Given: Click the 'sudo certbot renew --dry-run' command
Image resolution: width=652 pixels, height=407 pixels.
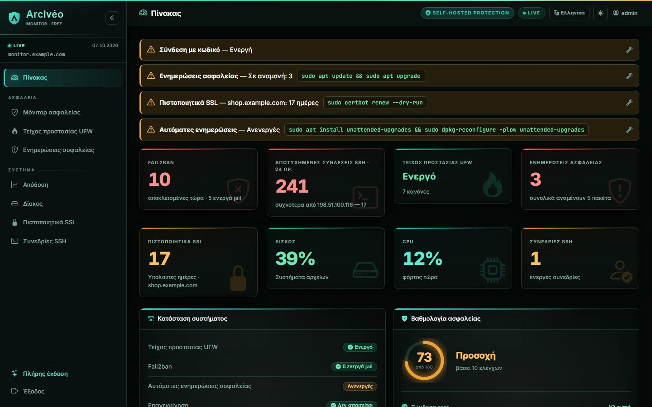Looking at the screenshot, I should (375, 103).
